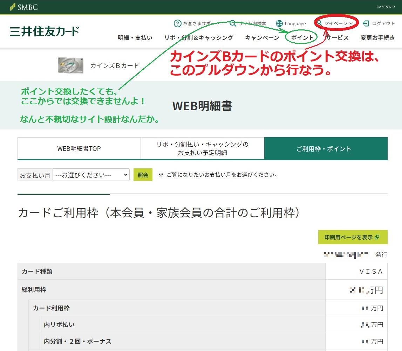
Task: Click the SMBC logo in top bar
Action: pos(23,7)
